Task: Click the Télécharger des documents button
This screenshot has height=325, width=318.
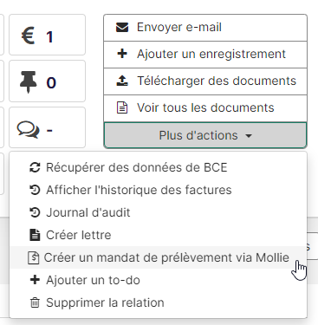Action: click(x=205, y=81)
